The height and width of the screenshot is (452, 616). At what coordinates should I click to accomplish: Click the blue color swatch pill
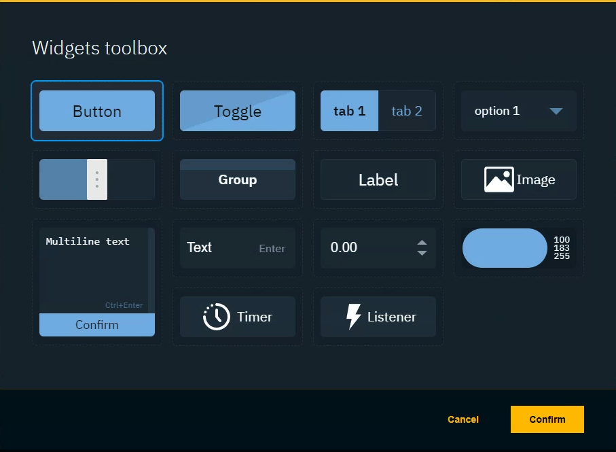[505, 248]
